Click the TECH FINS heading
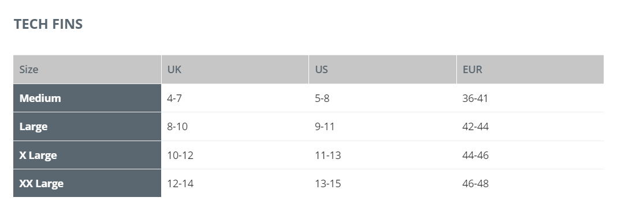 tap(49, 24)
